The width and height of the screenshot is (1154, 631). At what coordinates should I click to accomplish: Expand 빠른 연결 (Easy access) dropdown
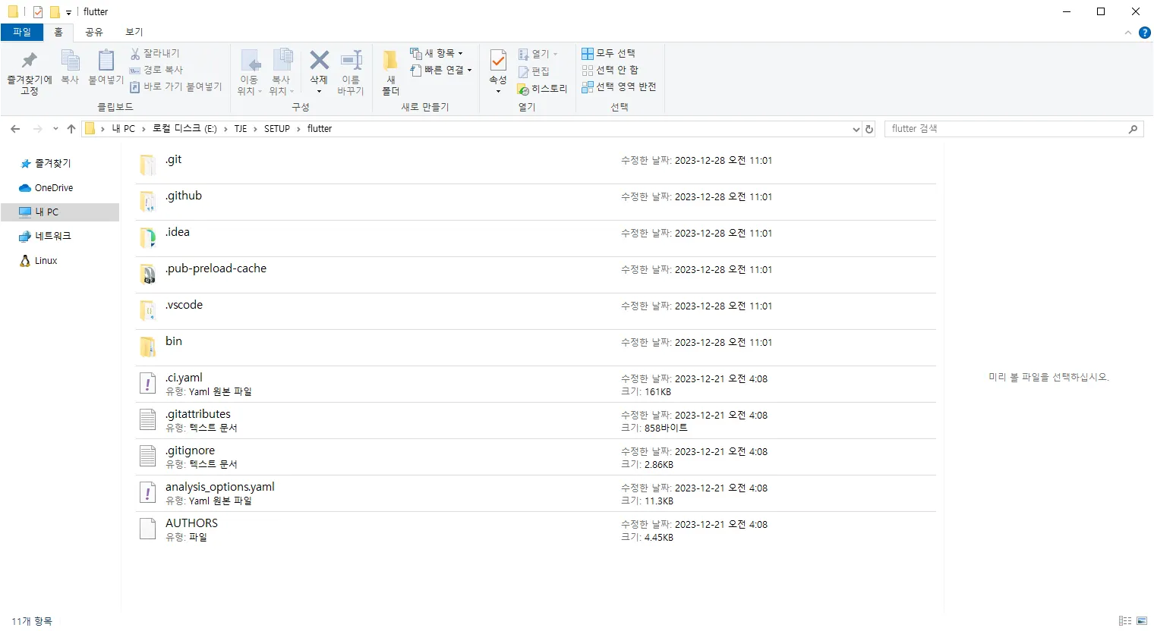pos(441,70)
